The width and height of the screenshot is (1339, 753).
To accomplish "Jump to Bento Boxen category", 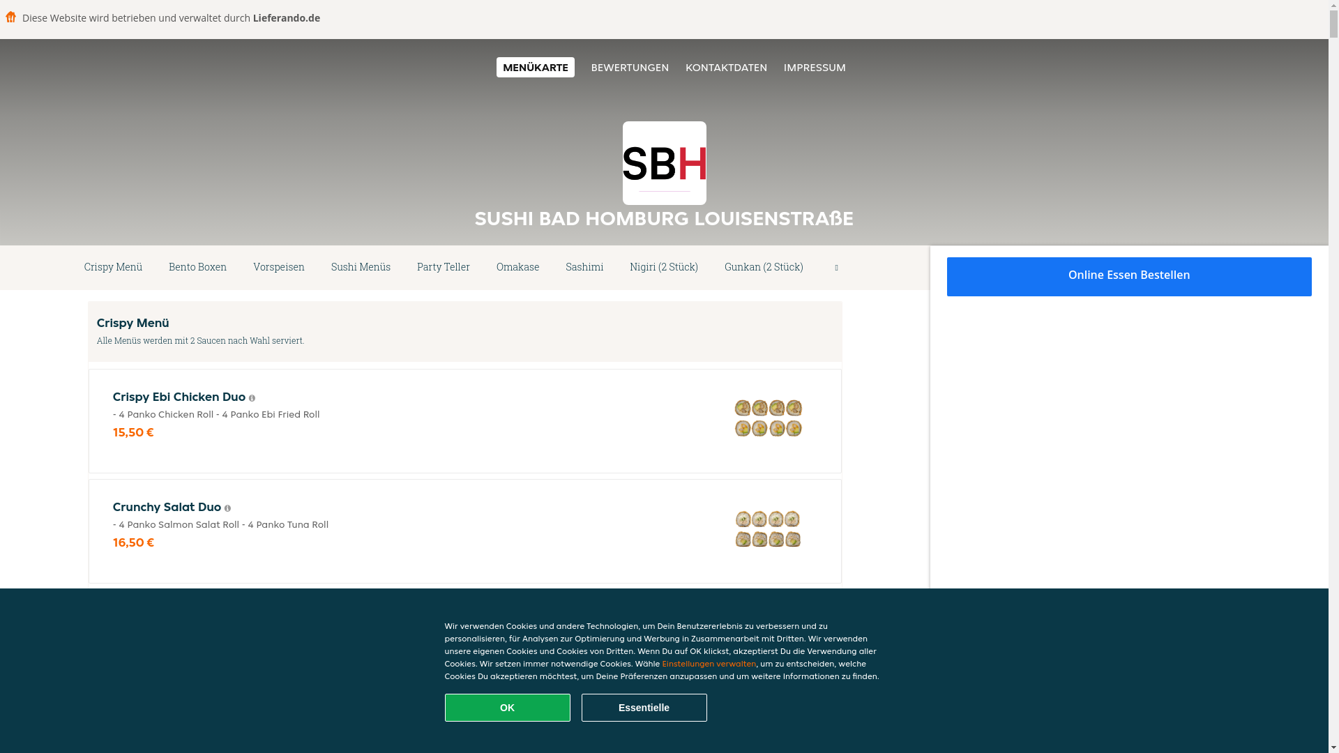I will click(197, 267).
